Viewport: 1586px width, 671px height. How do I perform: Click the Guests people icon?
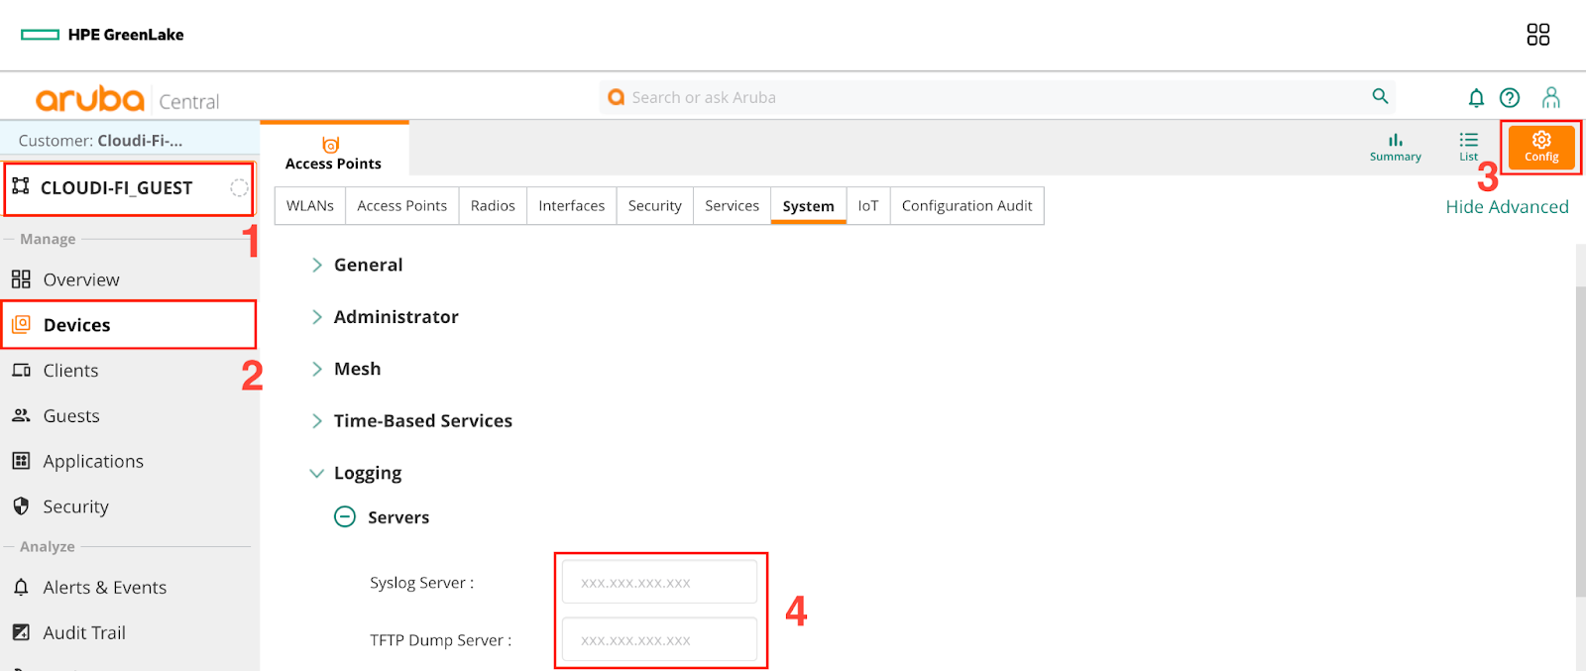21,415
